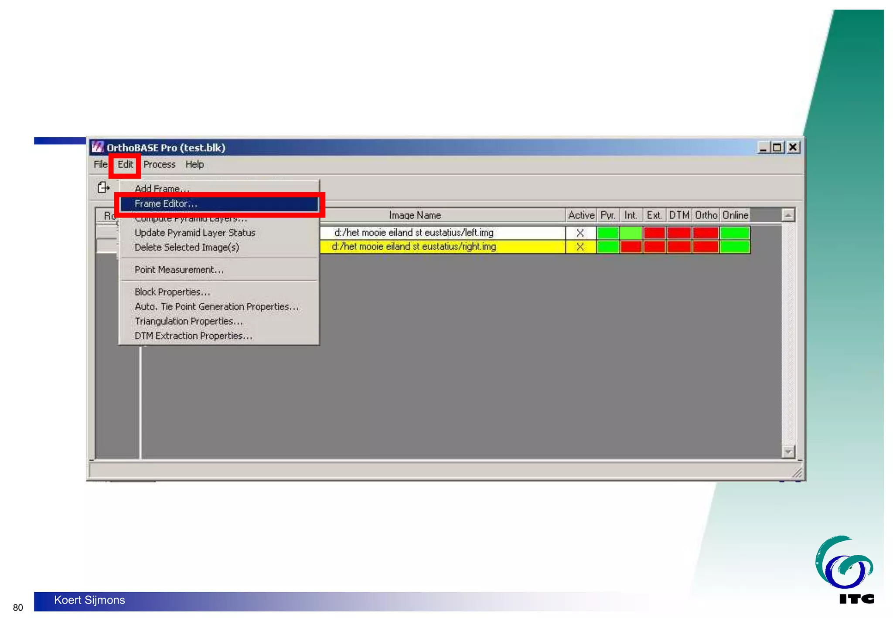This screenshot has height=618, width=893.
Task: Click scrollbar up arrow in image table
Action: 788,215
